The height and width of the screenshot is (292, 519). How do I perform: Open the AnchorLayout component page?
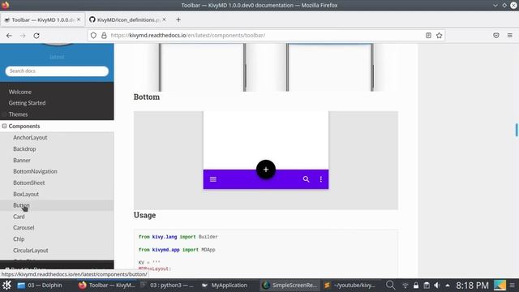pos(30,137)
